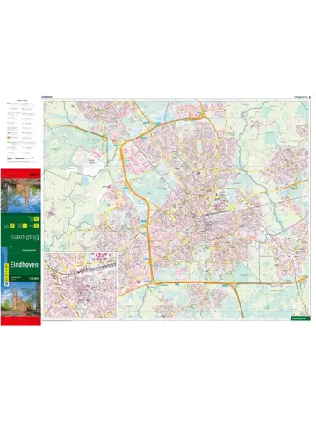The image size is (316, 421).
Task: Click the yellow vertical strip on the cover
Action: click(x=6, y=274)
